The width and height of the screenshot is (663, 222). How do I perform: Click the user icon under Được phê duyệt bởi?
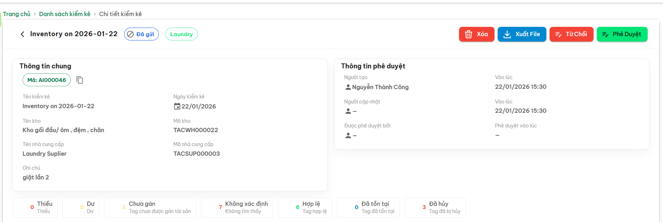click(348, 136)
